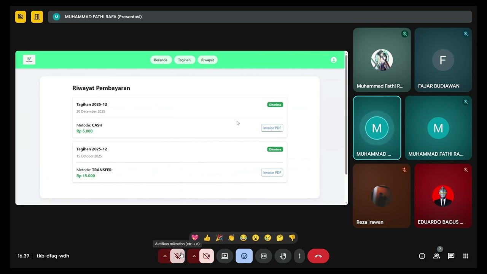Click presenter avatar M in title bar

pyautogui.click(x=56, y=17)
